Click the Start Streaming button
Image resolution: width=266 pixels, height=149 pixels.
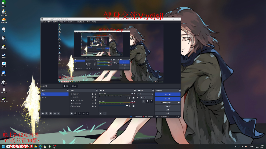pyautogui.click(x=168, y=94)
